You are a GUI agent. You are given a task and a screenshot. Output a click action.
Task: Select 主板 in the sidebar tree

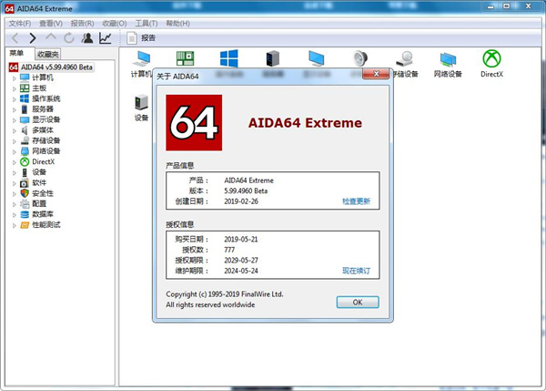pos(39,87)
